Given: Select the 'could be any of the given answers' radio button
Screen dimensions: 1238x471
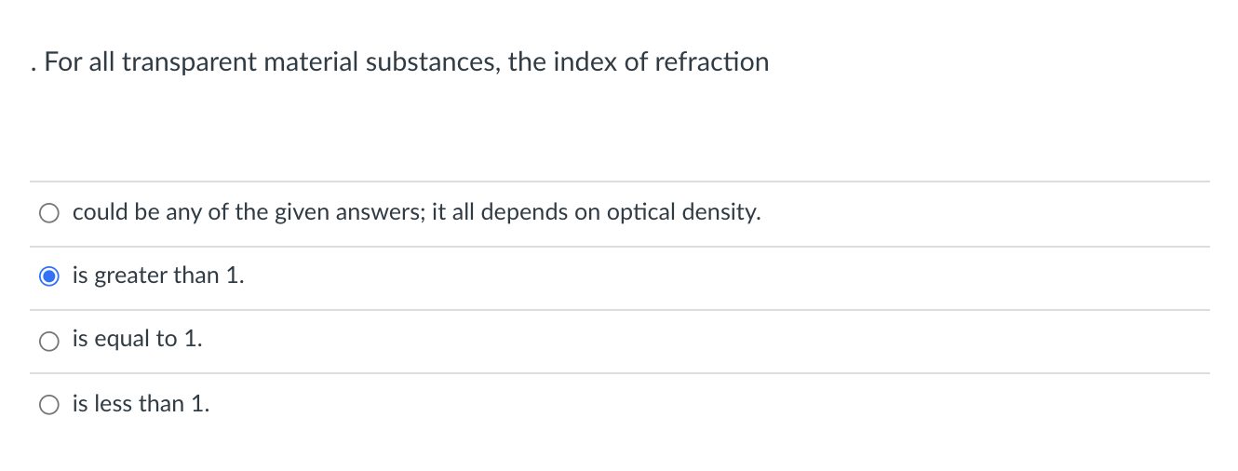Looking at the screenshot, I should [x=49, y=213].
